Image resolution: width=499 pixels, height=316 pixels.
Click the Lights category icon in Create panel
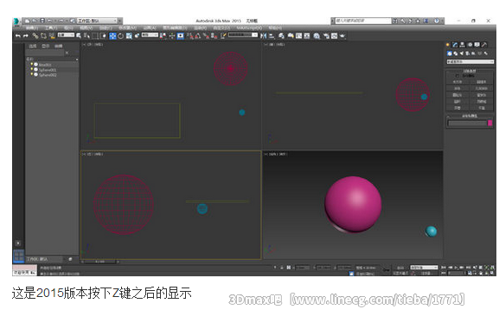462,54
